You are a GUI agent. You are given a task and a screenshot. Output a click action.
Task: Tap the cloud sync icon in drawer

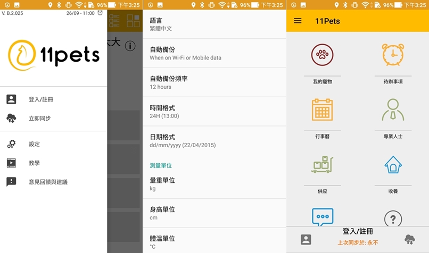pyautogui.click(x=11, y=119)
